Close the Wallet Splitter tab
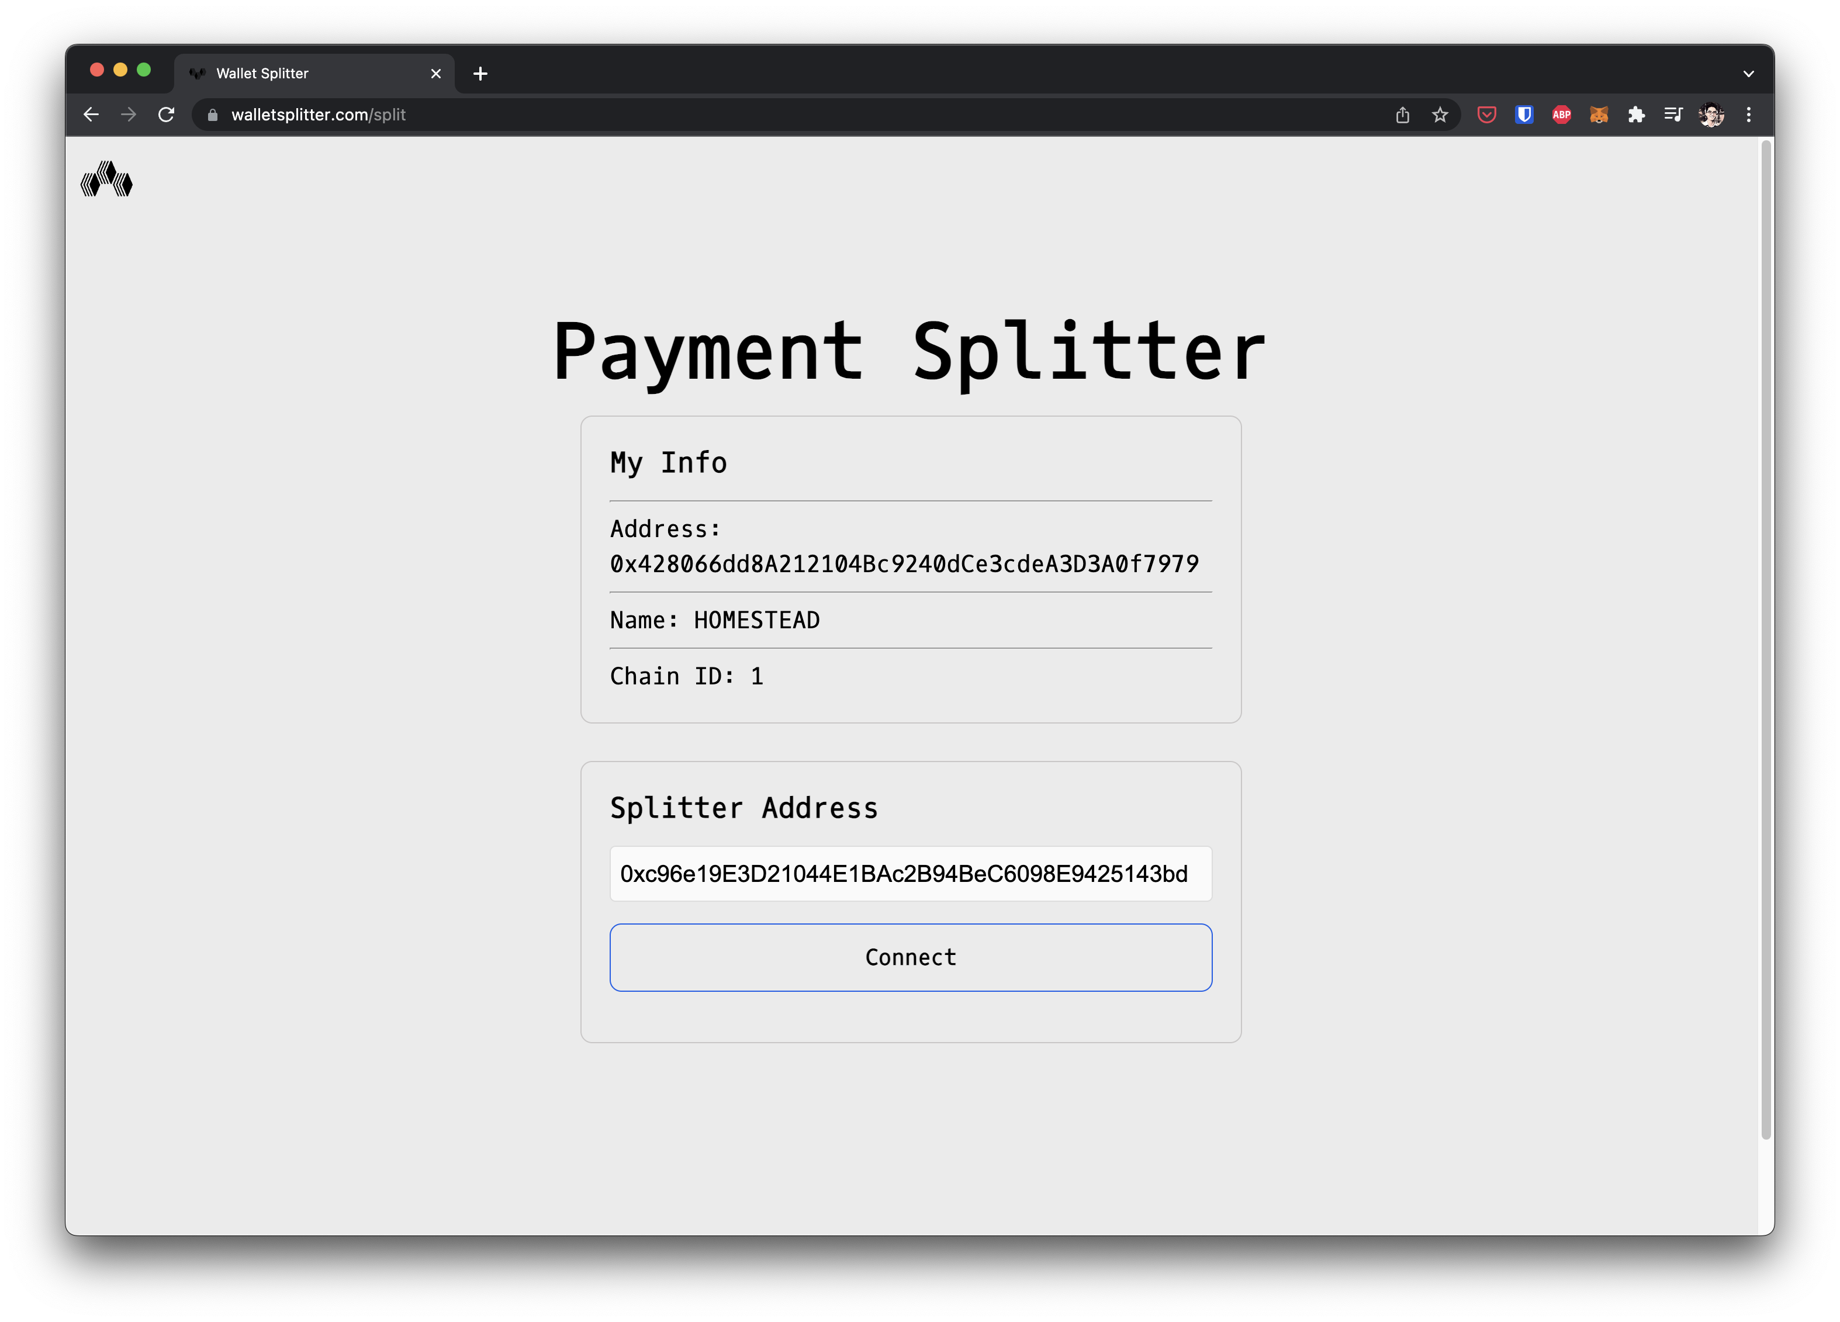The image size is (1840, 1322). point(435,74)
